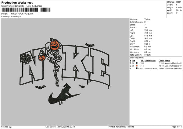183x129 pixels.
Task: Select the Stops value 3
Action: click(145, 25)
